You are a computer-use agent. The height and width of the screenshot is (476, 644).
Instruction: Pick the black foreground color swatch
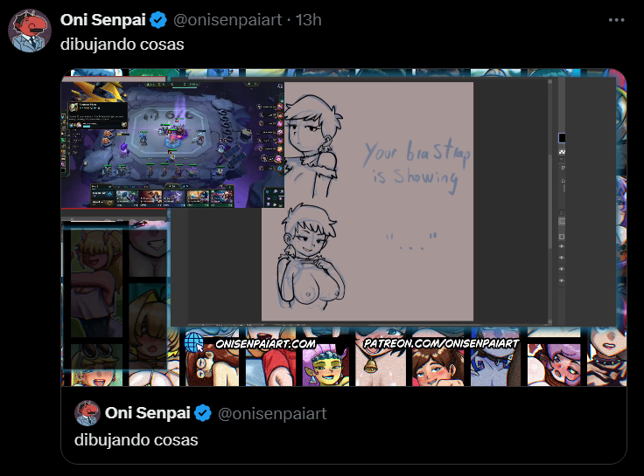[562, 138]
